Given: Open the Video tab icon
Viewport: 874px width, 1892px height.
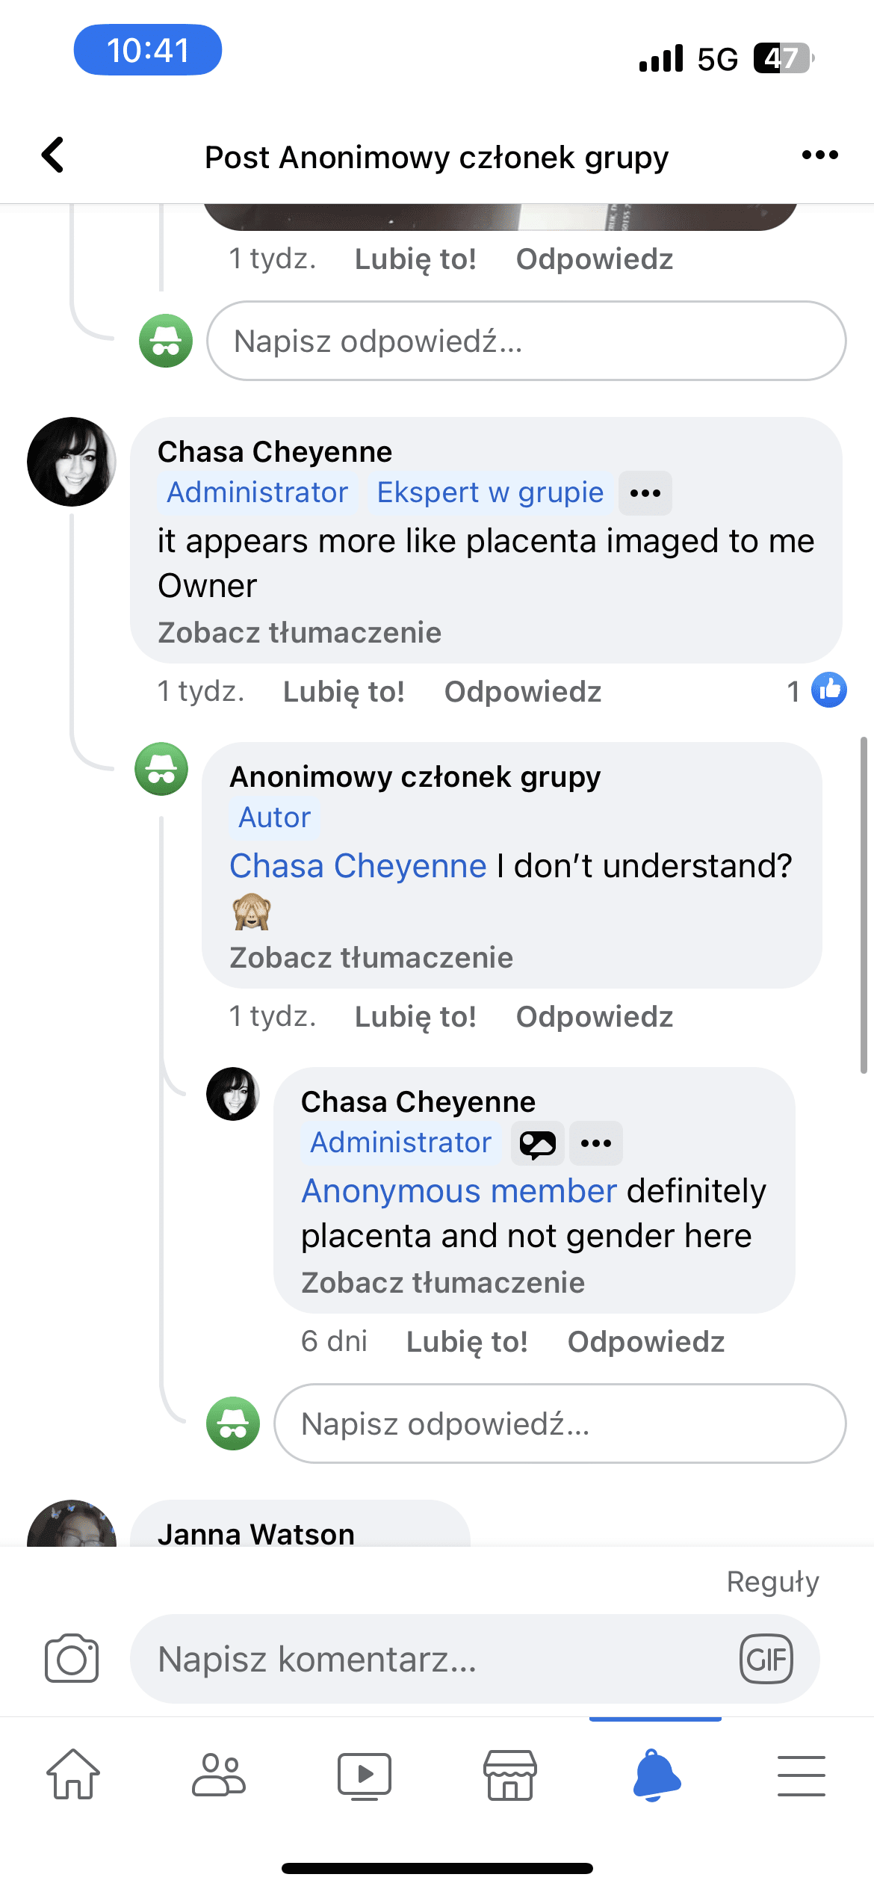Looking at the screenshot, I should point(364,1775).
